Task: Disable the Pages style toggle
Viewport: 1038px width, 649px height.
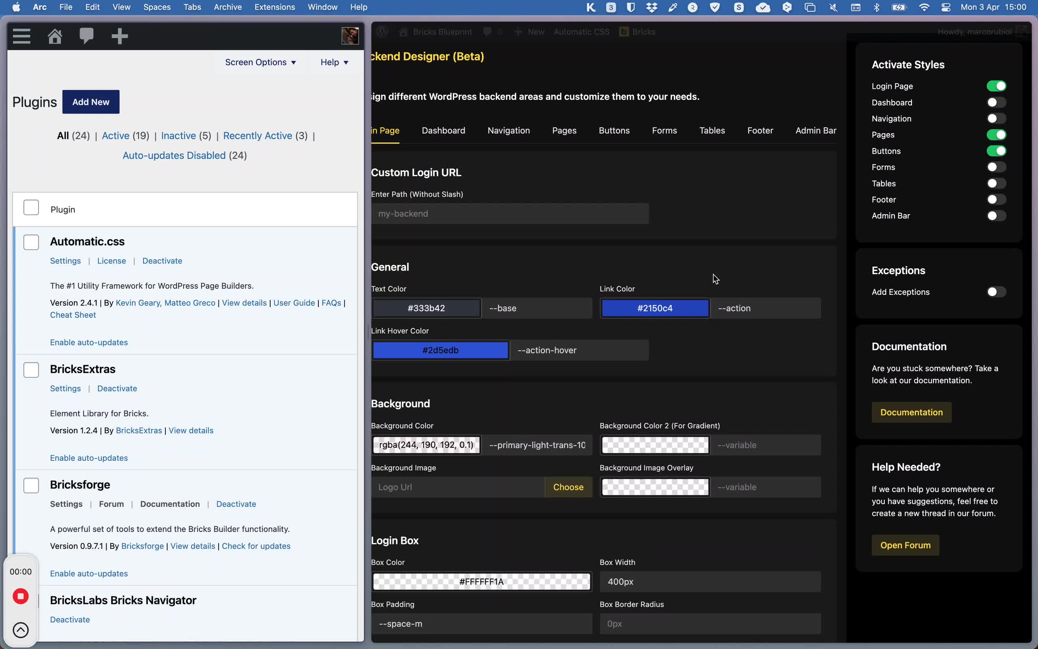Action: click(x=996, y=135)
